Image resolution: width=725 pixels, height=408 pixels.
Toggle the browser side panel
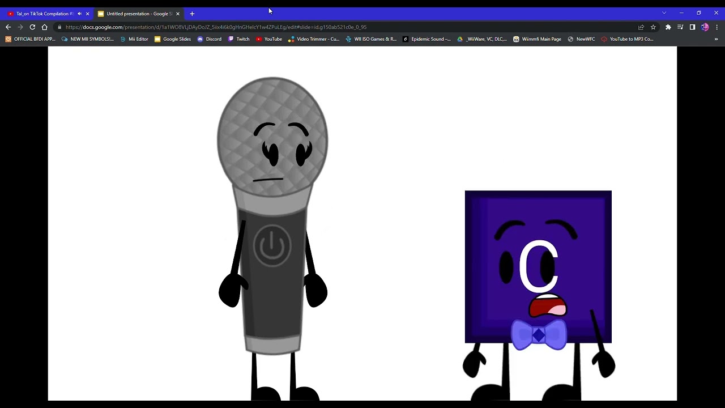point(692,27)
